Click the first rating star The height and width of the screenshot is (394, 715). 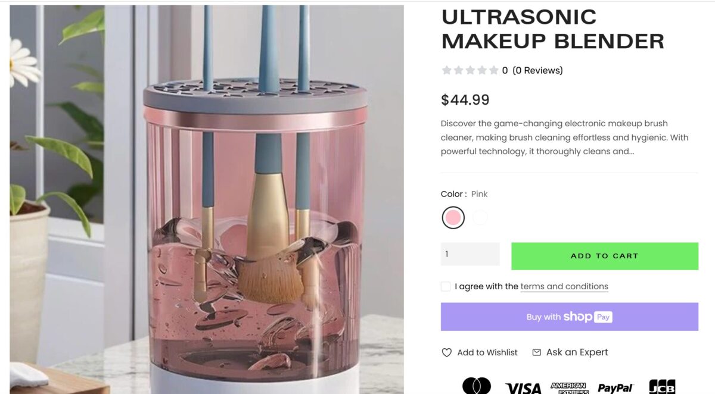point(446,70)
